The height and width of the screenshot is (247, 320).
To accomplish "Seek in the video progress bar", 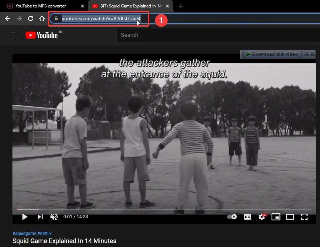I will [164, 209].
